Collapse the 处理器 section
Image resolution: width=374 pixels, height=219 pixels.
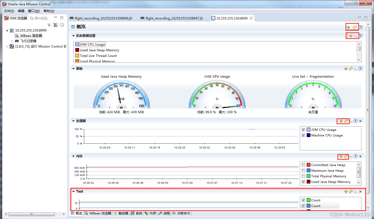coord(73,121)
